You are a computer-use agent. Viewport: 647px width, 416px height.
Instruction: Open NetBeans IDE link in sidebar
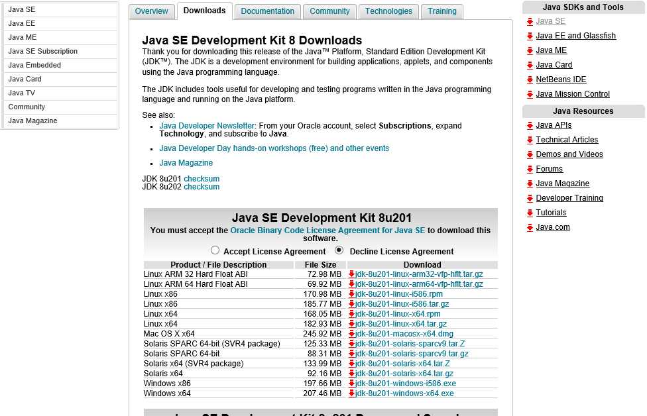(x=561, y=79)
